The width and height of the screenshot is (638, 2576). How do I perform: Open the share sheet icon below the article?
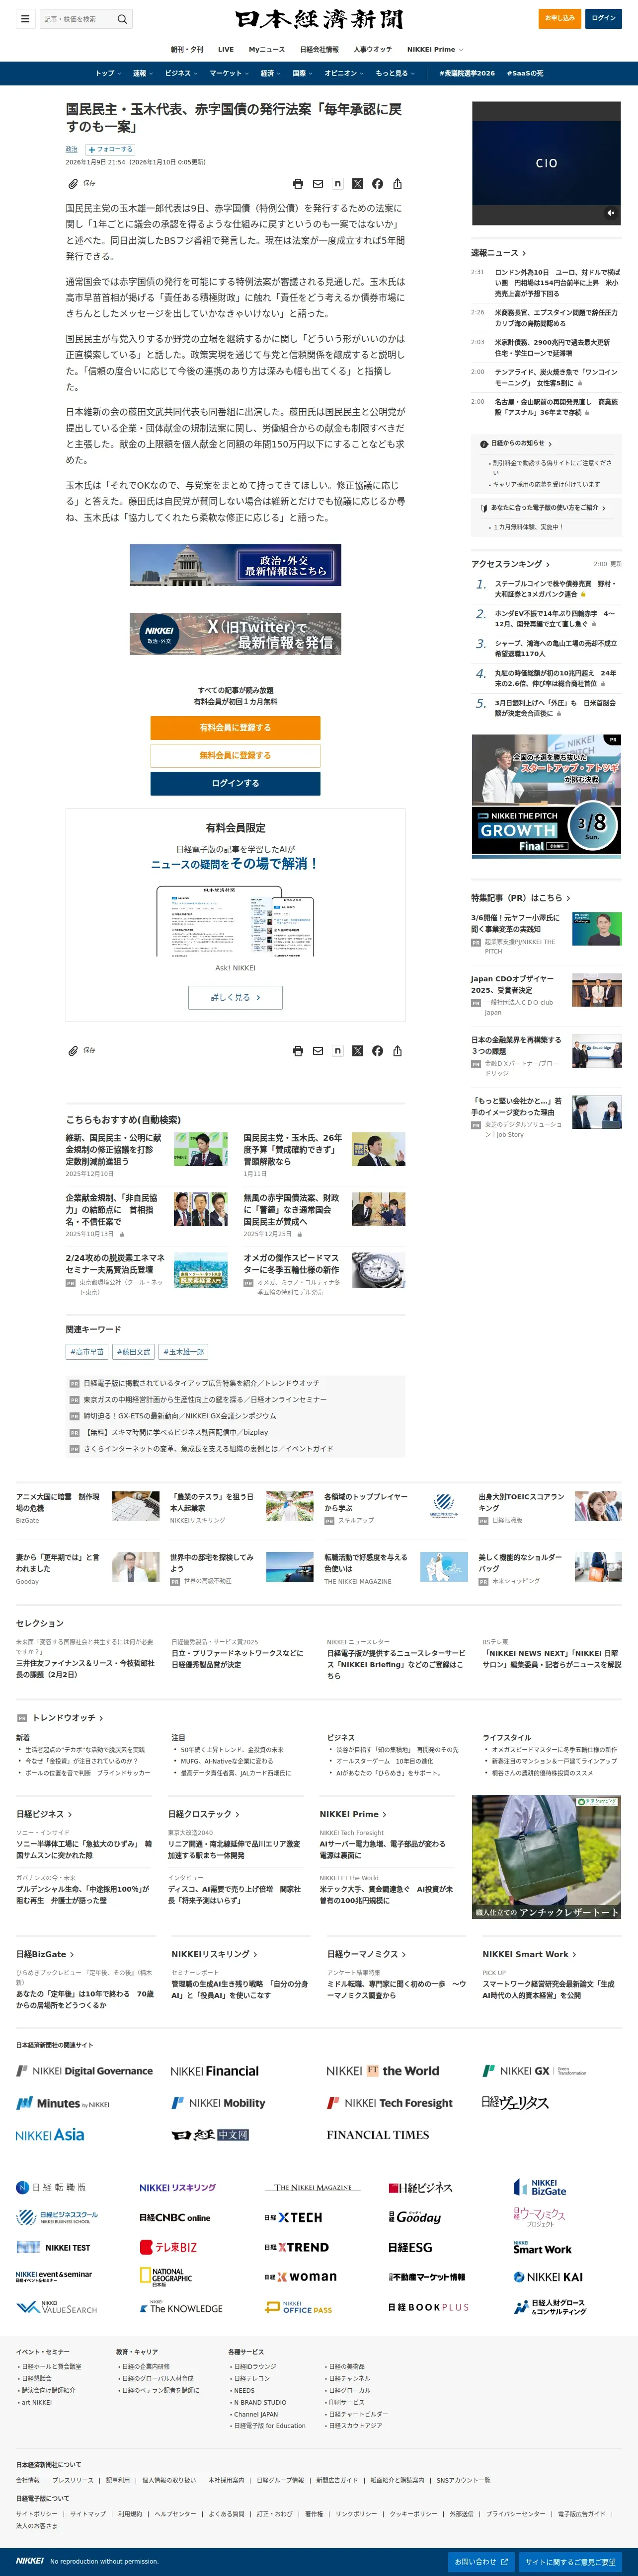(397, 1051)
